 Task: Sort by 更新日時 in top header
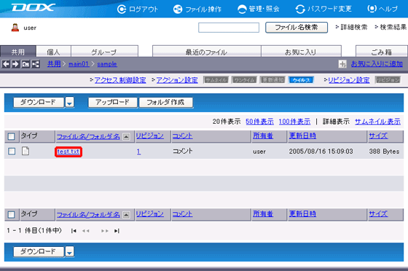click(302, 135)
